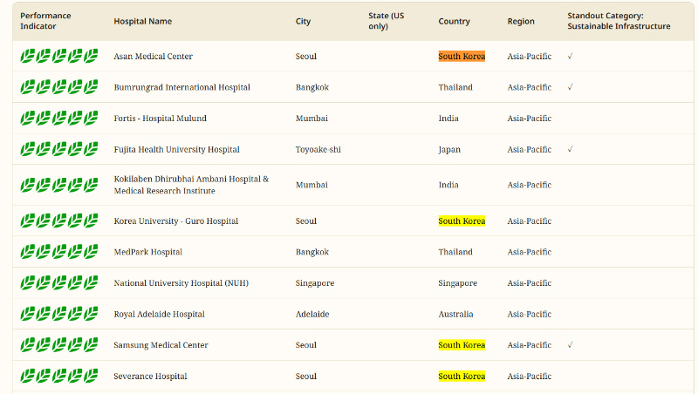
Task: Select Samsung Medical Center name
Action: pyautogui.click(x=161, y=345)
